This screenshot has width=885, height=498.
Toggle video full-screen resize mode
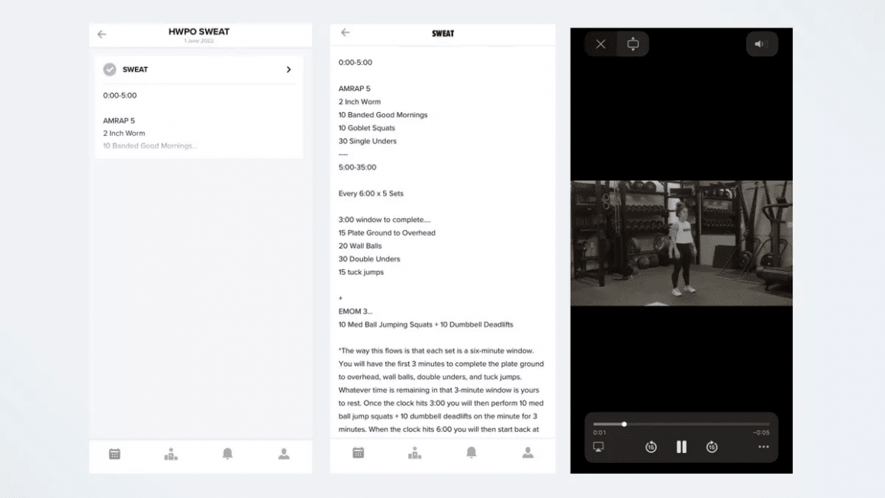click(x=632, y=44)
